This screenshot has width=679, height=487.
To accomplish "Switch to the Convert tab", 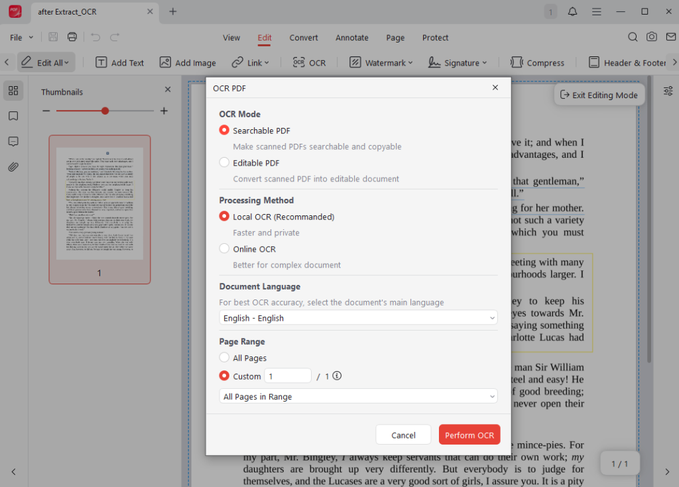I will (304, 38).
